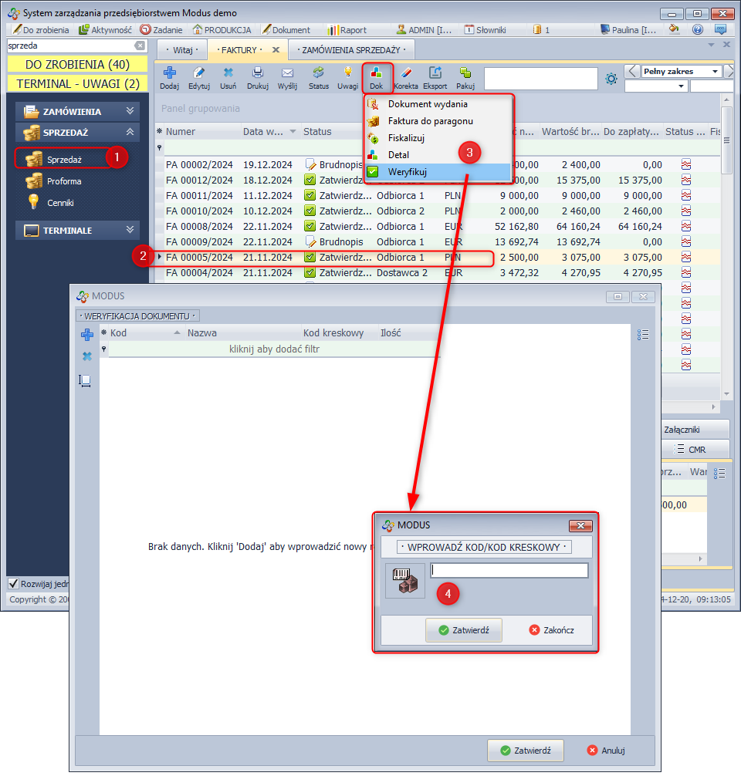Viewport: 741px width, 776px height.
Task: Click Zatwierdź in barcode dialog
Action: click(464, 630)
